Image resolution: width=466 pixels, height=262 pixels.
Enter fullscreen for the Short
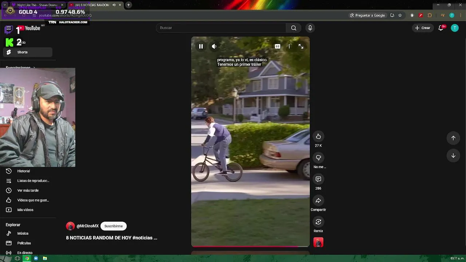point(301,47)
